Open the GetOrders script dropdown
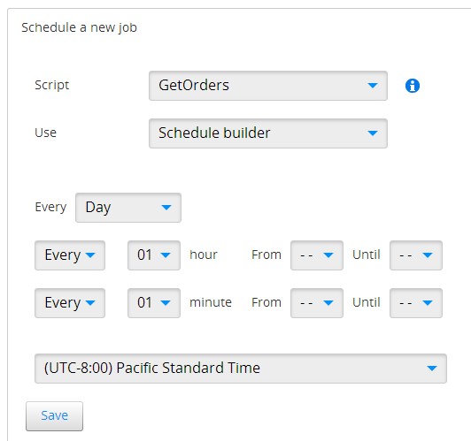The width and height of the screenshot is (471, 441). tap(268, 86)
